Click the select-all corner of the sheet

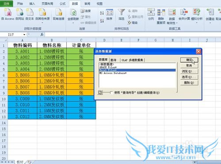point(4,40)
